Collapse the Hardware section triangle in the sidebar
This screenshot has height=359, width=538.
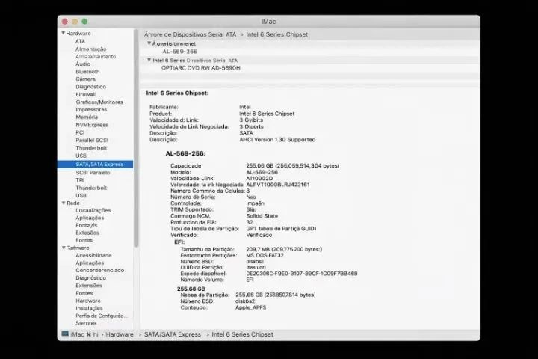click(x=63, y=33)
